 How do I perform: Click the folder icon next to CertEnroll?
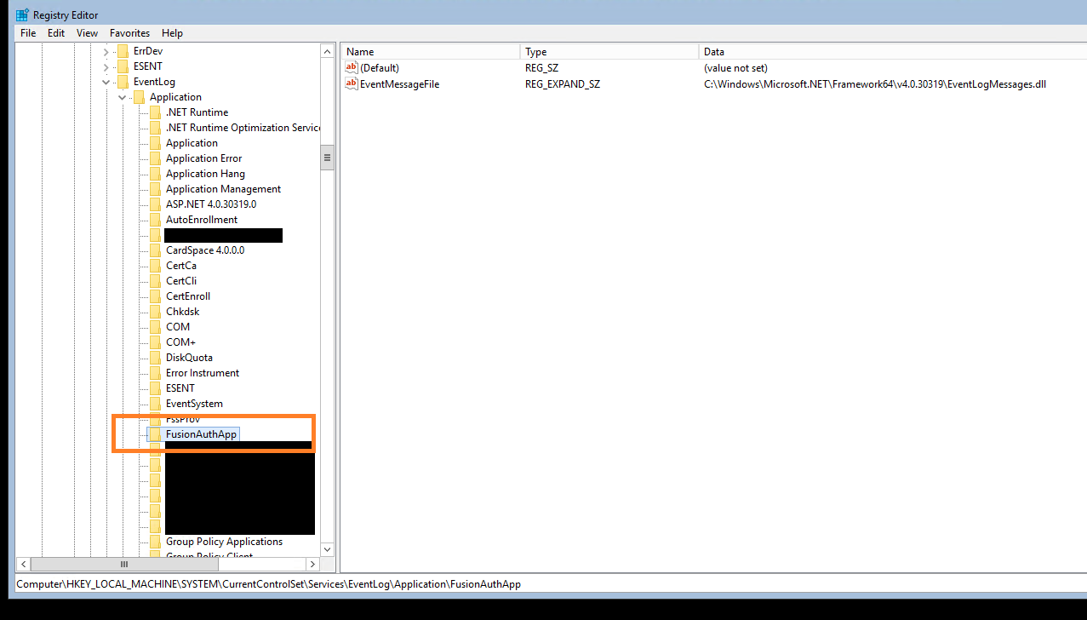(155, 296)
